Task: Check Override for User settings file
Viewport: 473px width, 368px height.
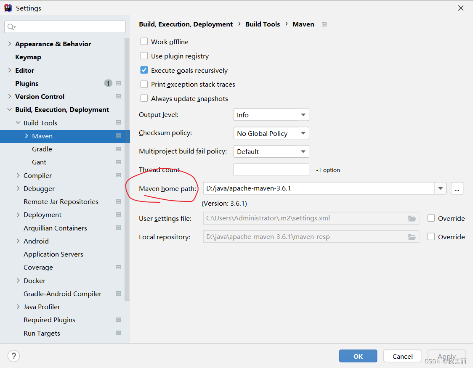Action: click(x=431, y=218)
